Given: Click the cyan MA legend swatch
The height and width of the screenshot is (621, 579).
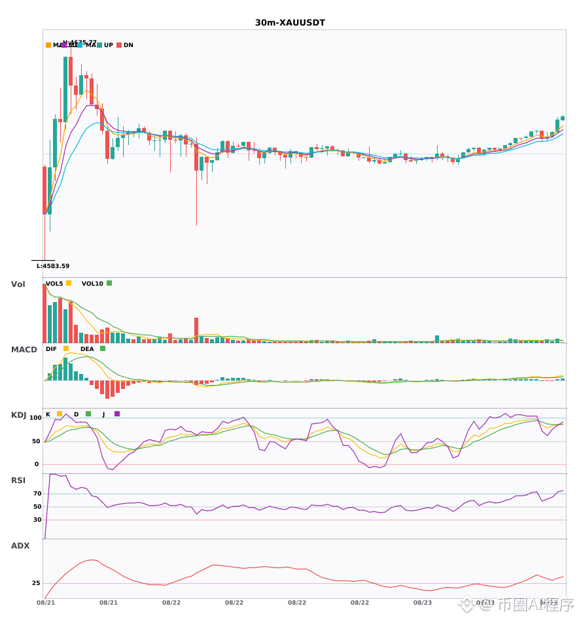Looking at the screenshot, I should click(80, 45).
